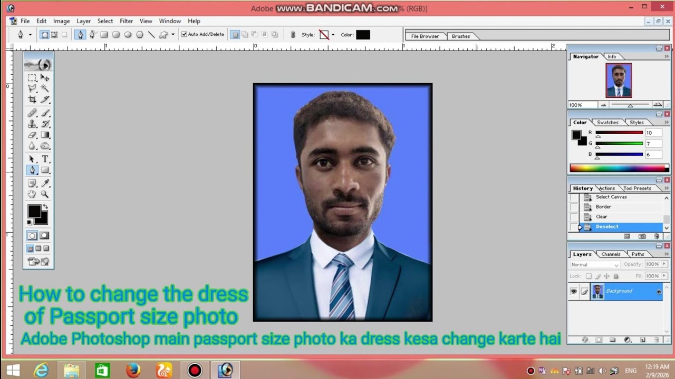Select the Polygonal Lasso tool

pyautogui.click(x=32, y=88)
